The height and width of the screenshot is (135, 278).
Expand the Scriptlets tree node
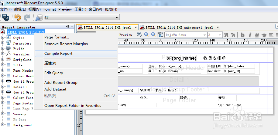(x=2, y=59)
